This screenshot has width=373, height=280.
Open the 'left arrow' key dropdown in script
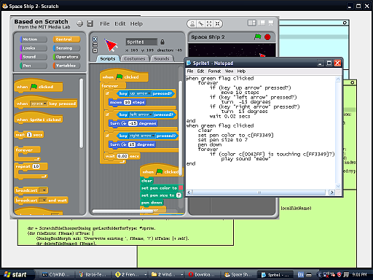click(x=141, y=114)
